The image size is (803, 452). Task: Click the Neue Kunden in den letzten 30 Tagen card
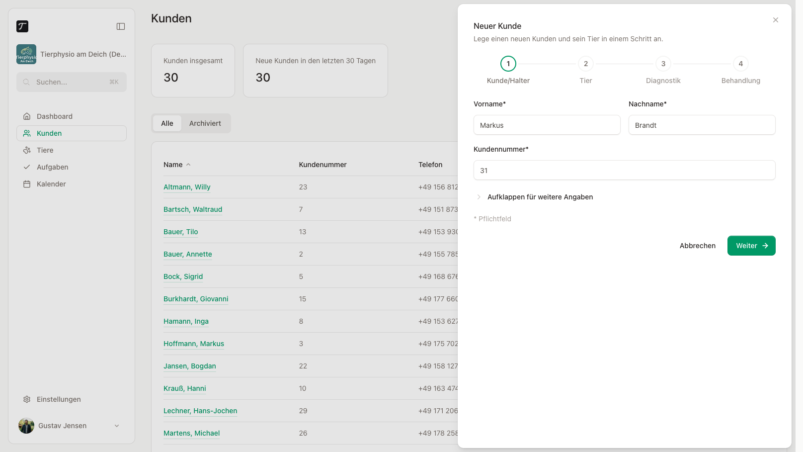coord(316,71)
